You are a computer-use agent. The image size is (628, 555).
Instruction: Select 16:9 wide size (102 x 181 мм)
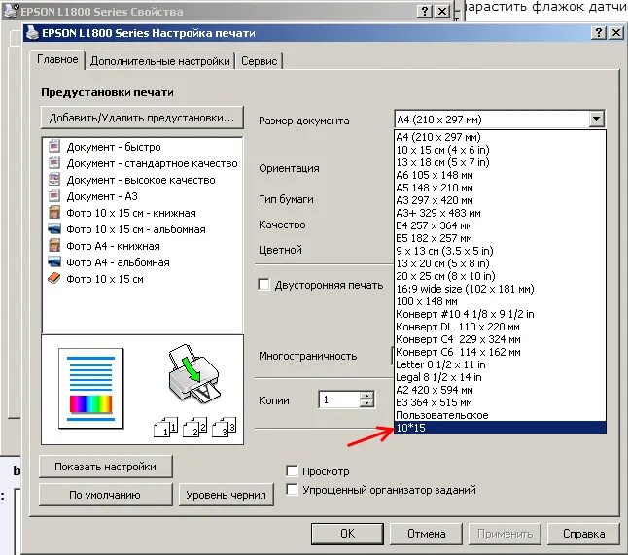point(500,289)
